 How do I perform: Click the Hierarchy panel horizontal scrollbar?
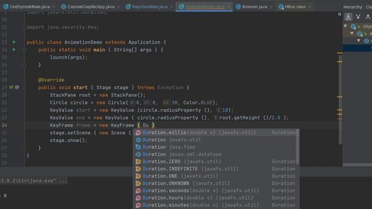[x=357, y=165]
